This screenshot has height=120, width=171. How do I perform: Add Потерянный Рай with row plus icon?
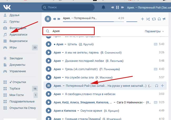click(x=162, y=86)
